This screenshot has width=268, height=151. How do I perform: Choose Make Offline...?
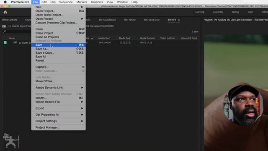(59, 81)
